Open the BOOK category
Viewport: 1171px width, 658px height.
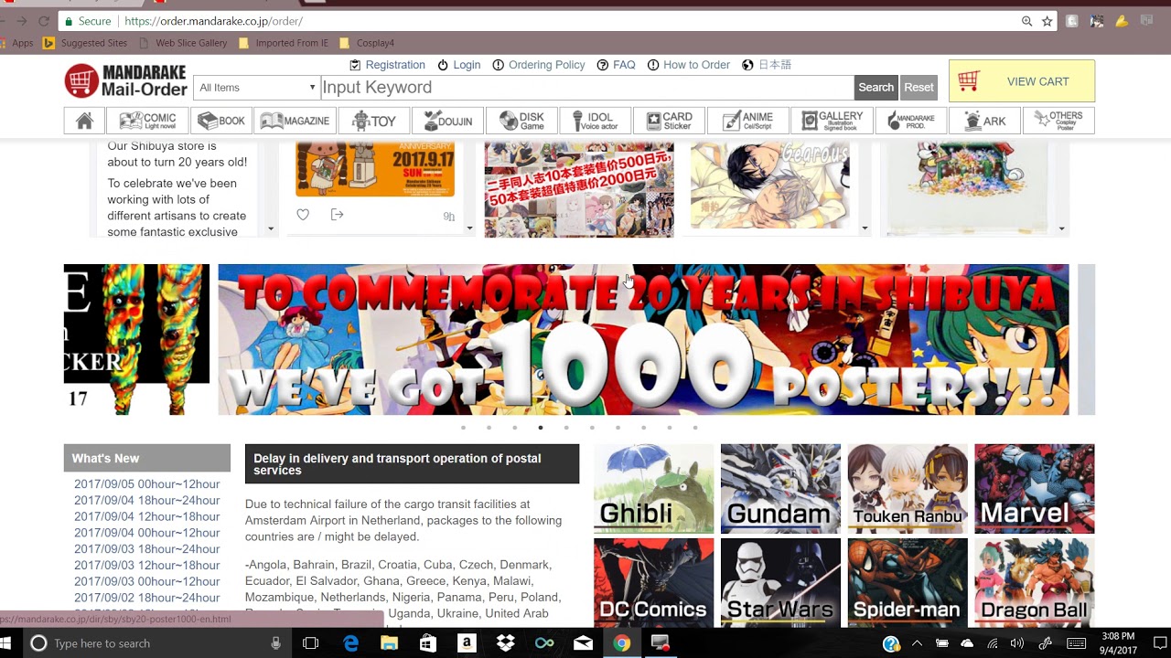221,121
